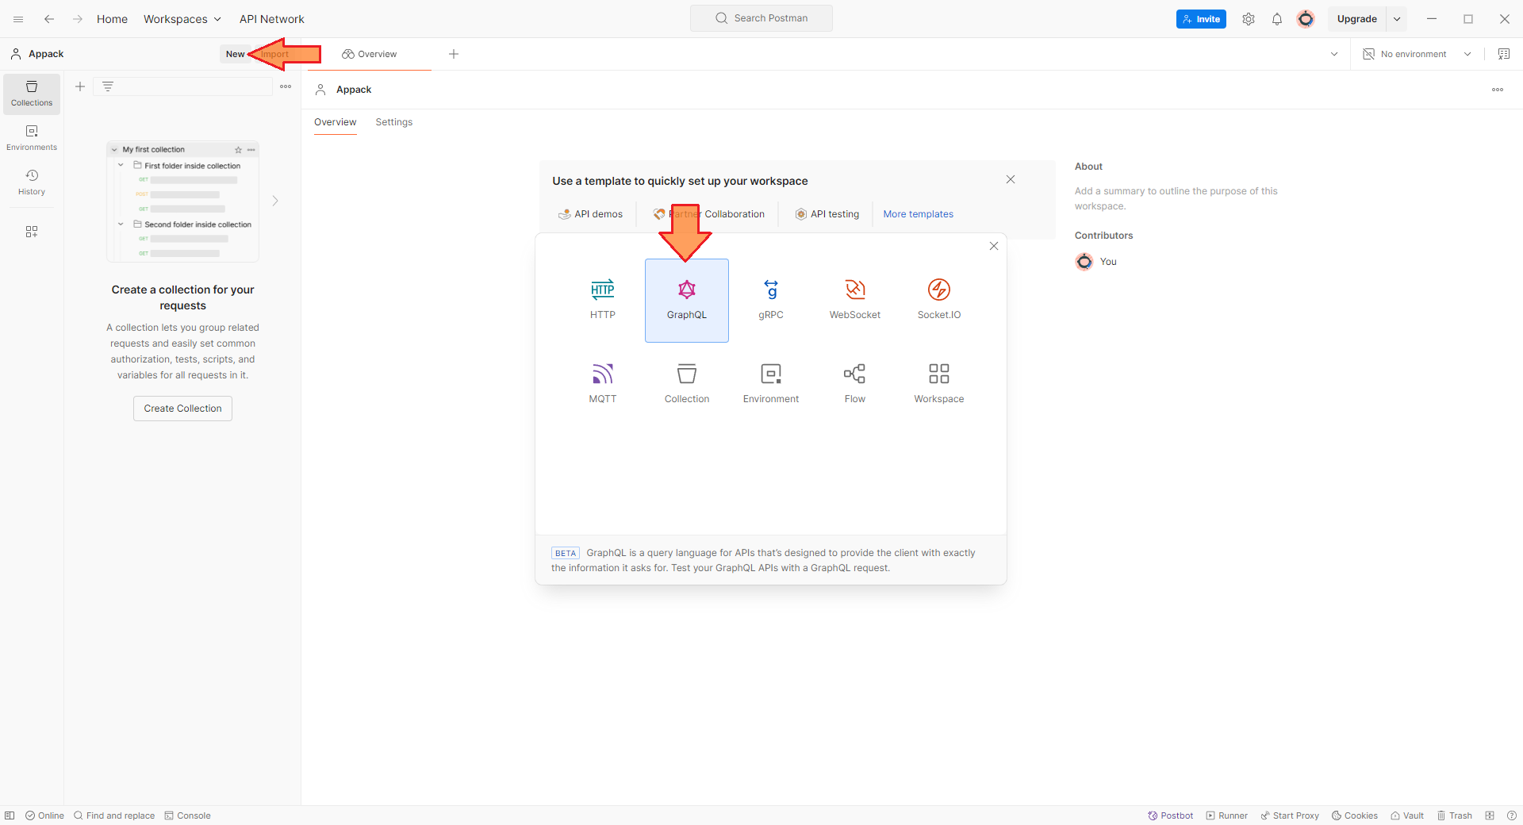1523x825 pixels.
Task: Open the Console
Action: (187, 815)
